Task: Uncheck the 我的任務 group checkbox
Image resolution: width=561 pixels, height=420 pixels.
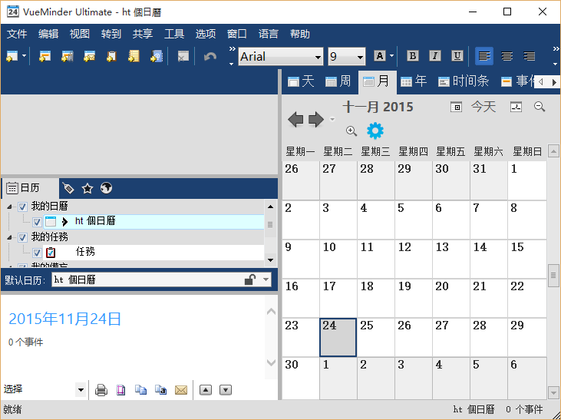Action: pyautogui.click(x=22, y=237)
